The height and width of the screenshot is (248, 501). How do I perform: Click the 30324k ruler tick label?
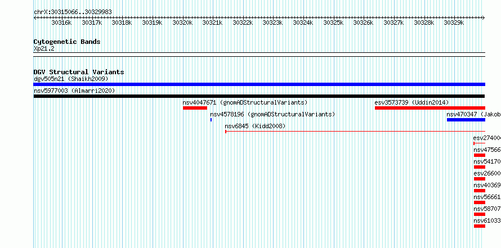pos(303,22)
